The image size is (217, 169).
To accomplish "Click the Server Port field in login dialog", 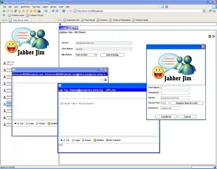I will pos(165,103).
